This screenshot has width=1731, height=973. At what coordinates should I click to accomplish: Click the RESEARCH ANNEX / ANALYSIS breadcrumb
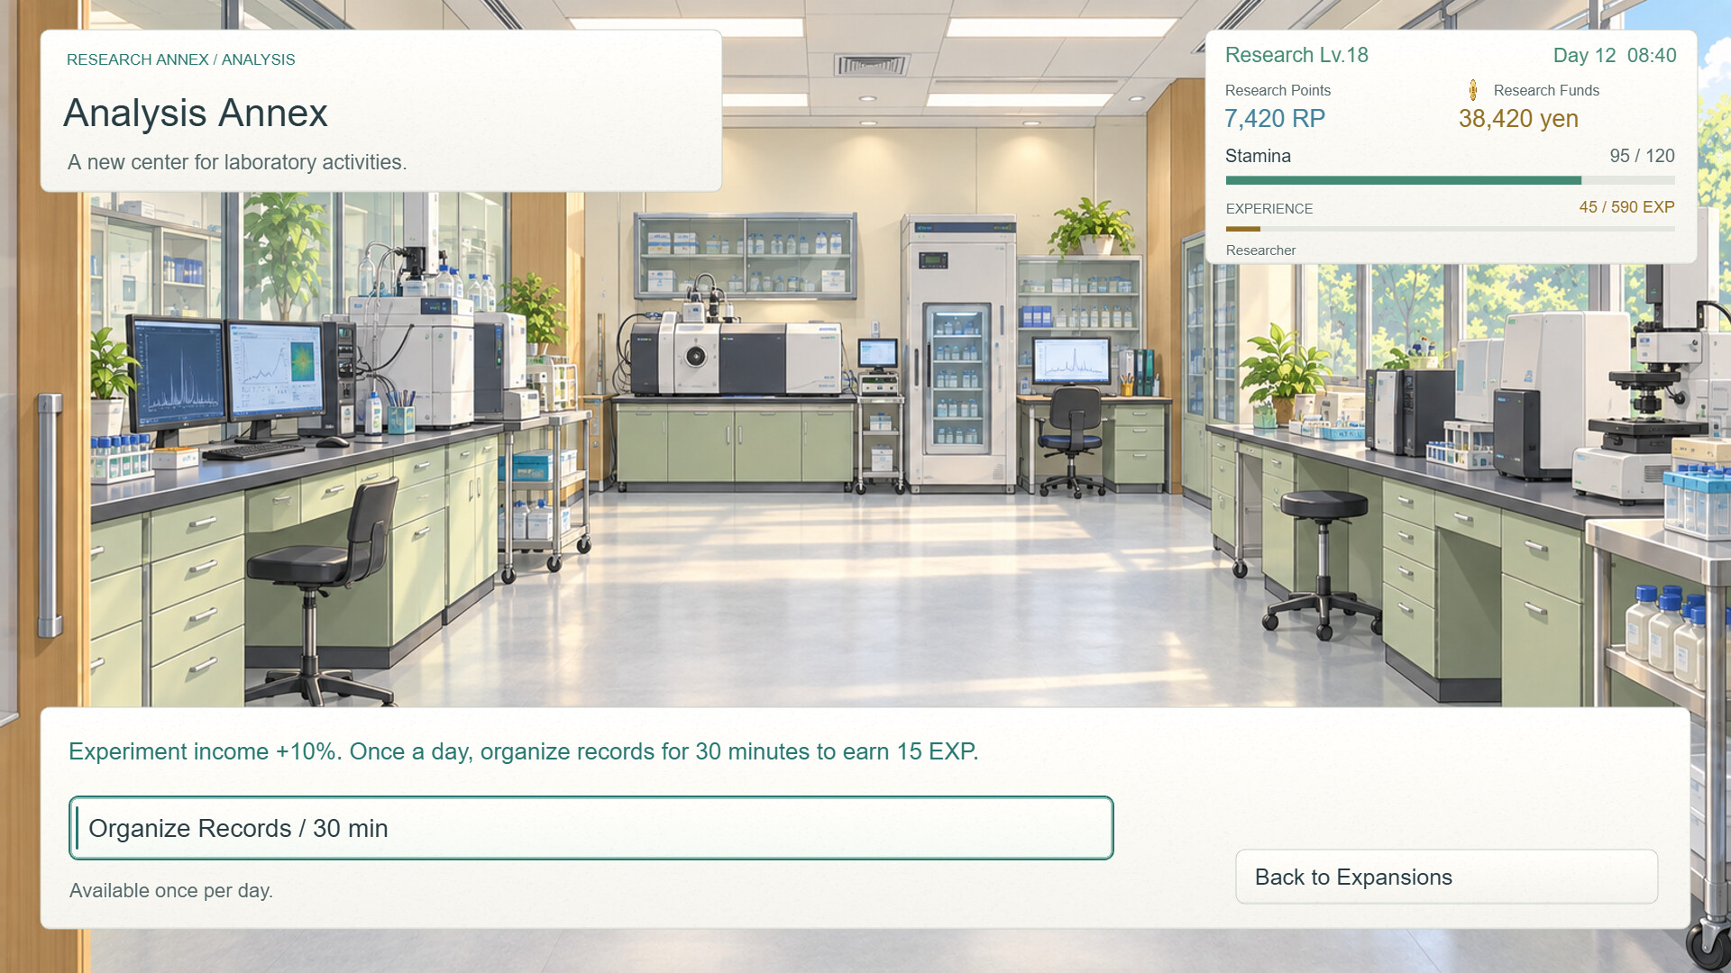(x=180, y=59)
